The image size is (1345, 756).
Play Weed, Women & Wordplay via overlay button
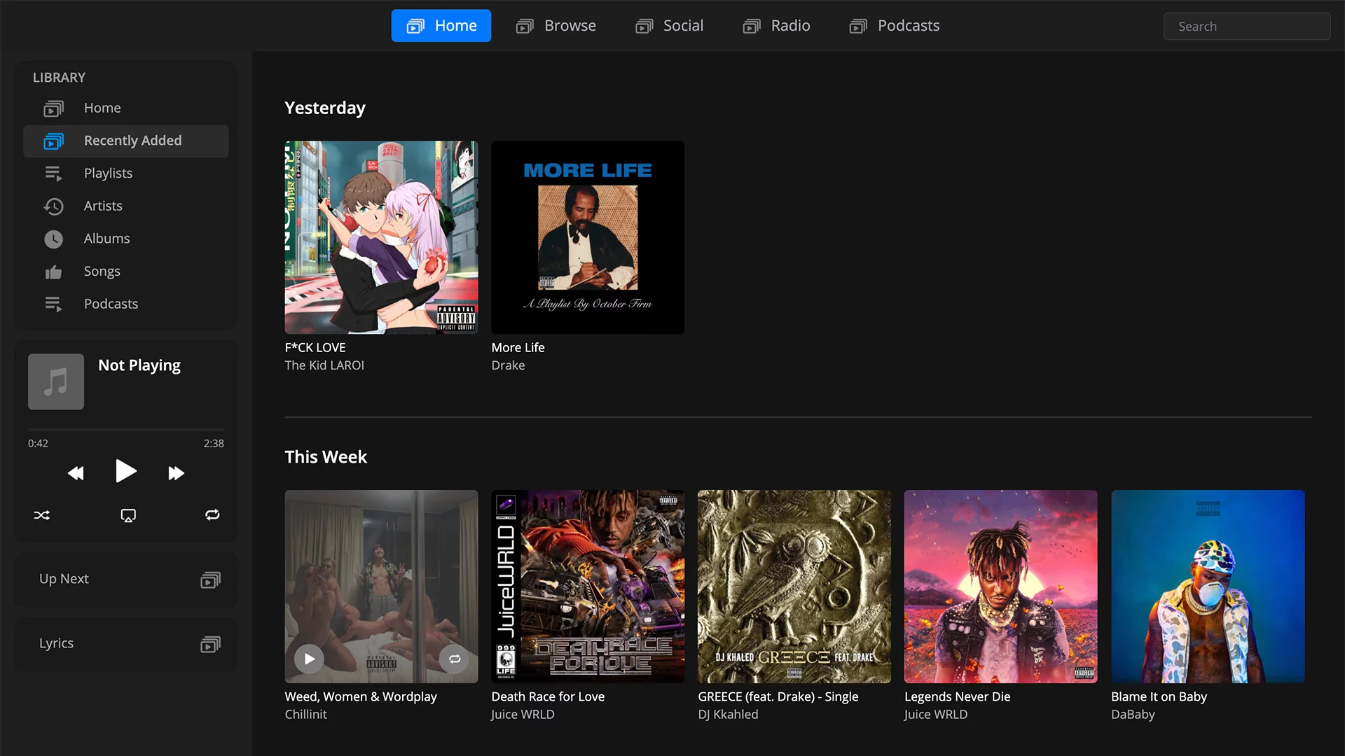(309, 659)
